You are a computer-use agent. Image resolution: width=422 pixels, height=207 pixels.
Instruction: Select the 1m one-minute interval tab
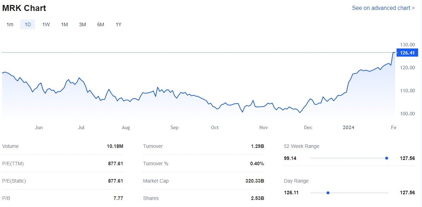tap(10, 24)
